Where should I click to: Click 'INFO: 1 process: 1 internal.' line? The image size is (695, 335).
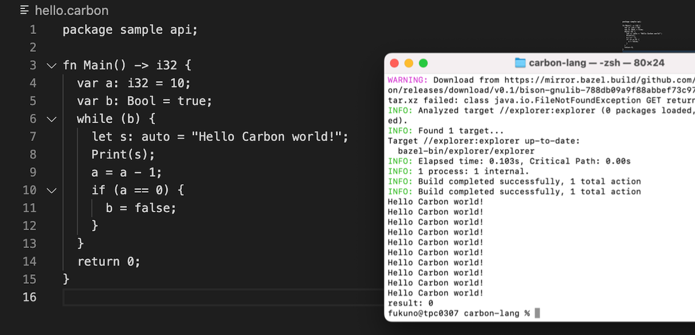point(459,172)
